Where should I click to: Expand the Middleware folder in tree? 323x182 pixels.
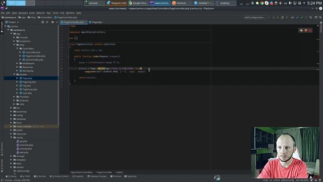click(17, 63)
